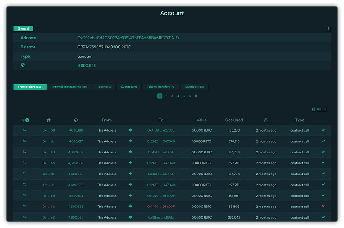Click the hash # column header

click(49, 120)
